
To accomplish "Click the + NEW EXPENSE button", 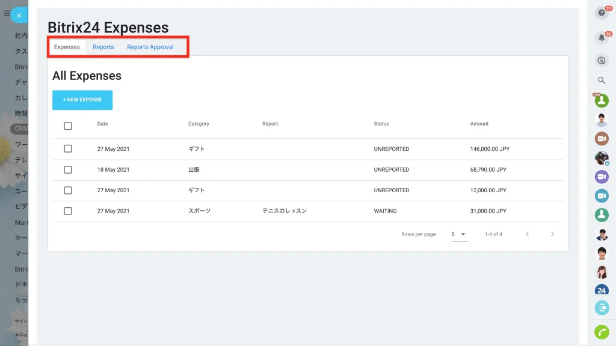I will [x=82, y=100].
